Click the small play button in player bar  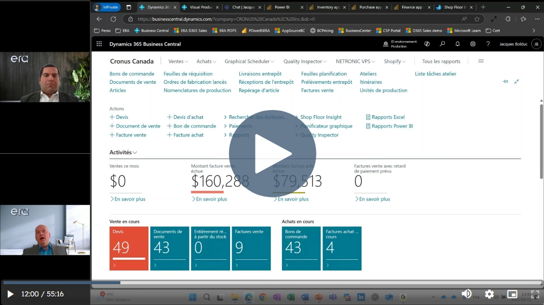pyautogui.click(x=10, y=294)
